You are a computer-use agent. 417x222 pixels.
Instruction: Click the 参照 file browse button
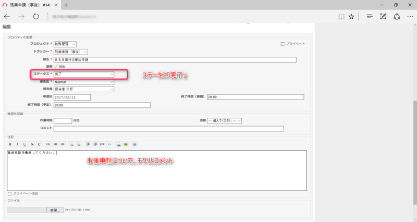pyautogui.click(x=55, y=210)
